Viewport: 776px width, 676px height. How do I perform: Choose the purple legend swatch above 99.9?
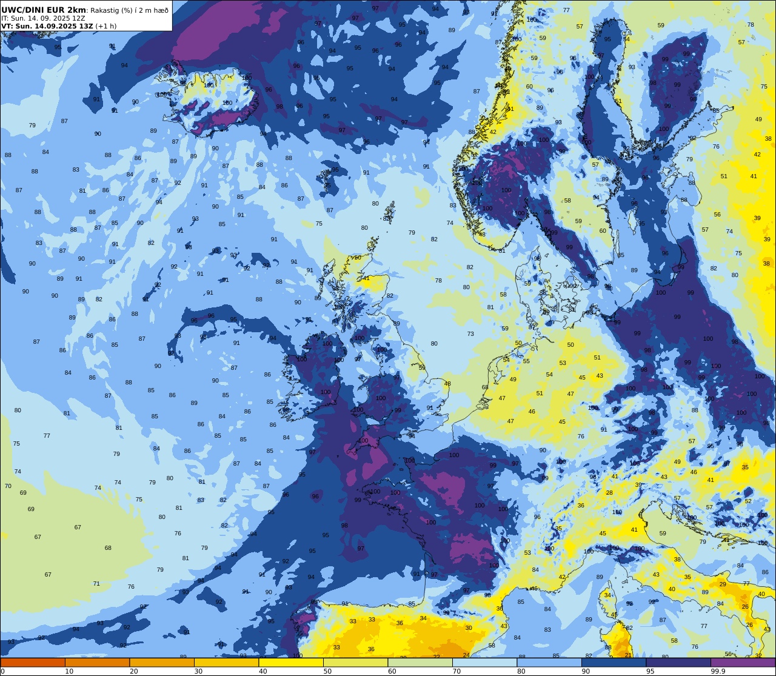point(743,663)
